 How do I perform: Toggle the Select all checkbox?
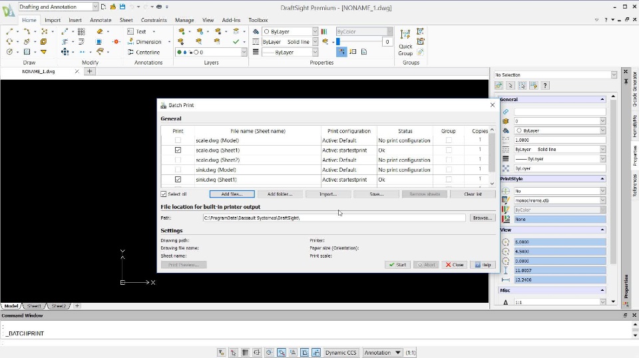[164, 194]
